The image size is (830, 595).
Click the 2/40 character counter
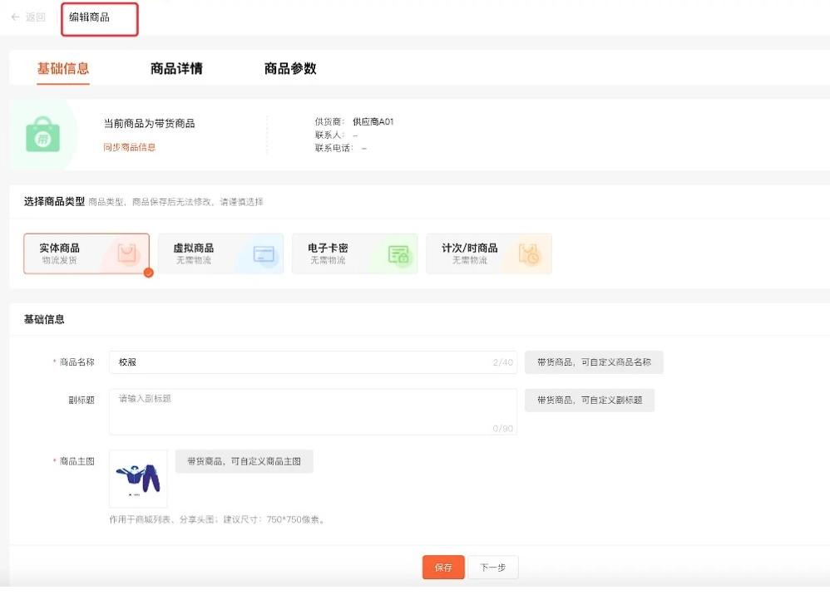coord(503,362)
